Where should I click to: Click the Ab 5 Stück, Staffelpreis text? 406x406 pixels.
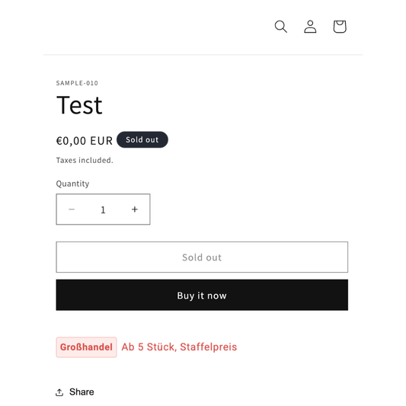tap(179, 347)
